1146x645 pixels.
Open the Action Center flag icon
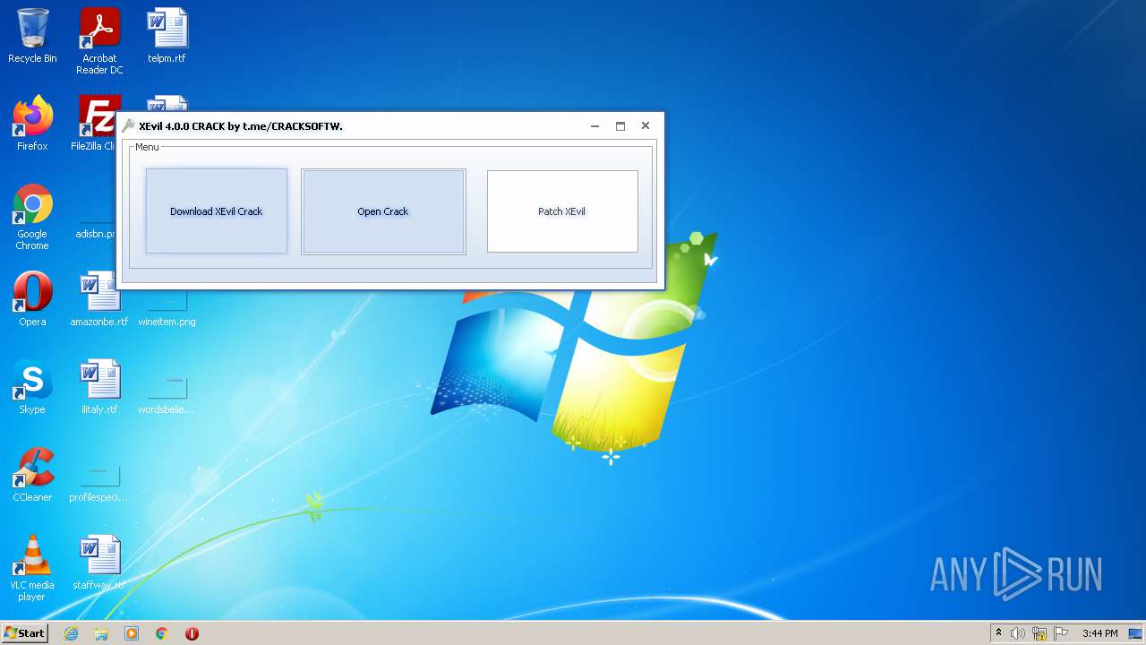1061,633
